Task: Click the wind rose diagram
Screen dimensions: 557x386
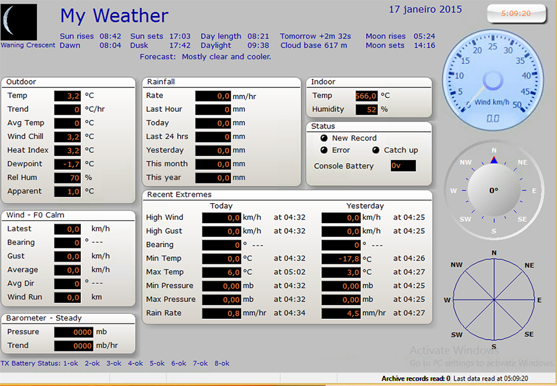Action: click(493, 300)
